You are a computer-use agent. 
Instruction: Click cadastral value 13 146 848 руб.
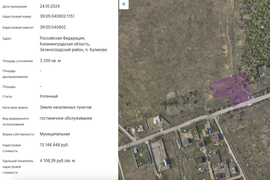pos(54,145)
